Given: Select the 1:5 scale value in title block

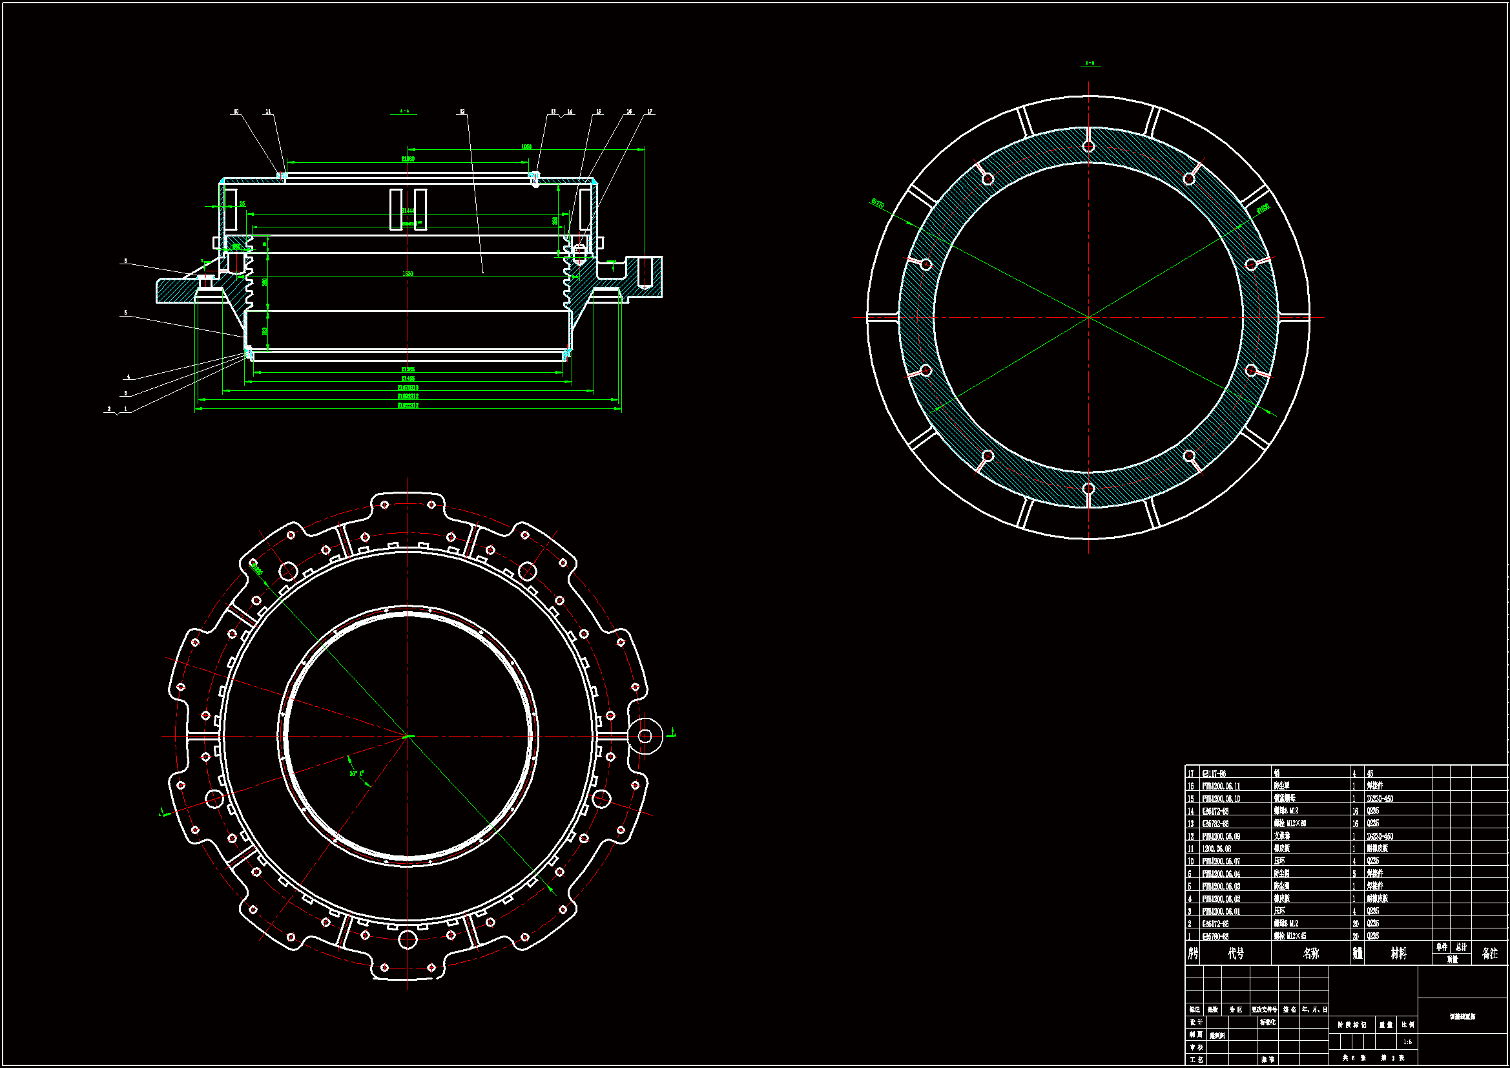Looking at the screenshot, I should tap(1407, 1042).
